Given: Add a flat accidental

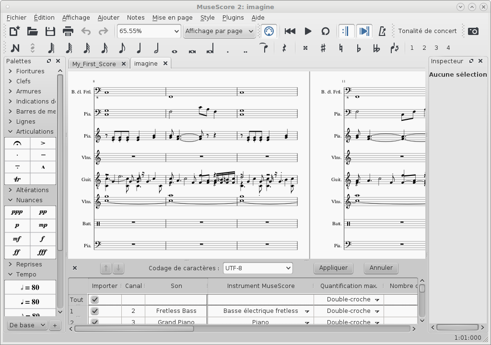Looking at the screenshot, I should pyautogui.click(x=359, y=48).
